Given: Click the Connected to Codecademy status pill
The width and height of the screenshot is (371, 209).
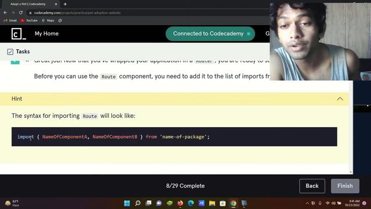Looking at the screenshot, I should pyautogui.click(x=210, y=34).
